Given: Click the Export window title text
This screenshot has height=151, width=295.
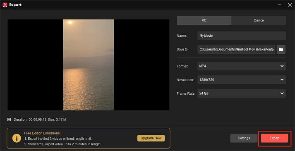Looking at the screenshot, I should (15, 5).
